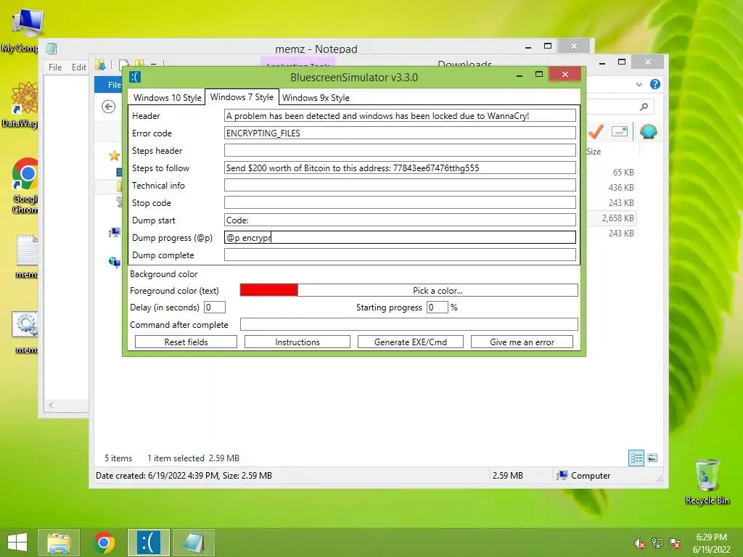This screenshot has height=557, width=743.
Task: Click the red foreground color swatch
Action: point(268,290)
